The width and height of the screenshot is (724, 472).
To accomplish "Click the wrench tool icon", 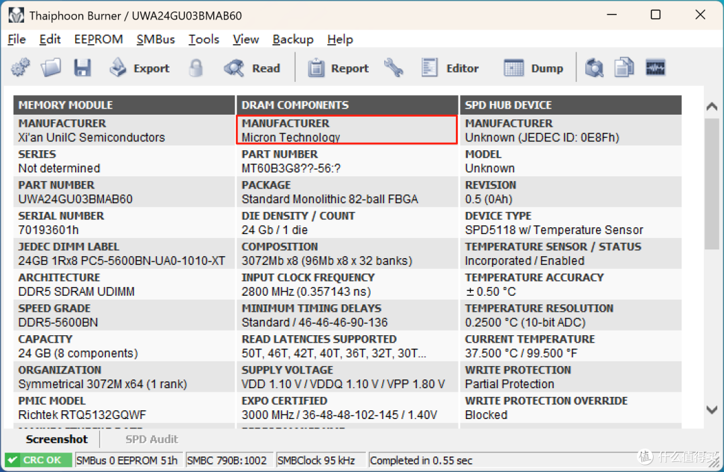I will pyautogui.click(x=394, y=68).
